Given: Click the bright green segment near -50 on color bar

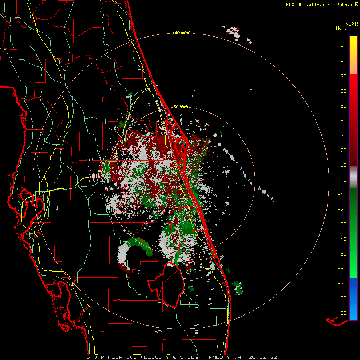Looking at the screenshot, I should (x=353, y=254).
